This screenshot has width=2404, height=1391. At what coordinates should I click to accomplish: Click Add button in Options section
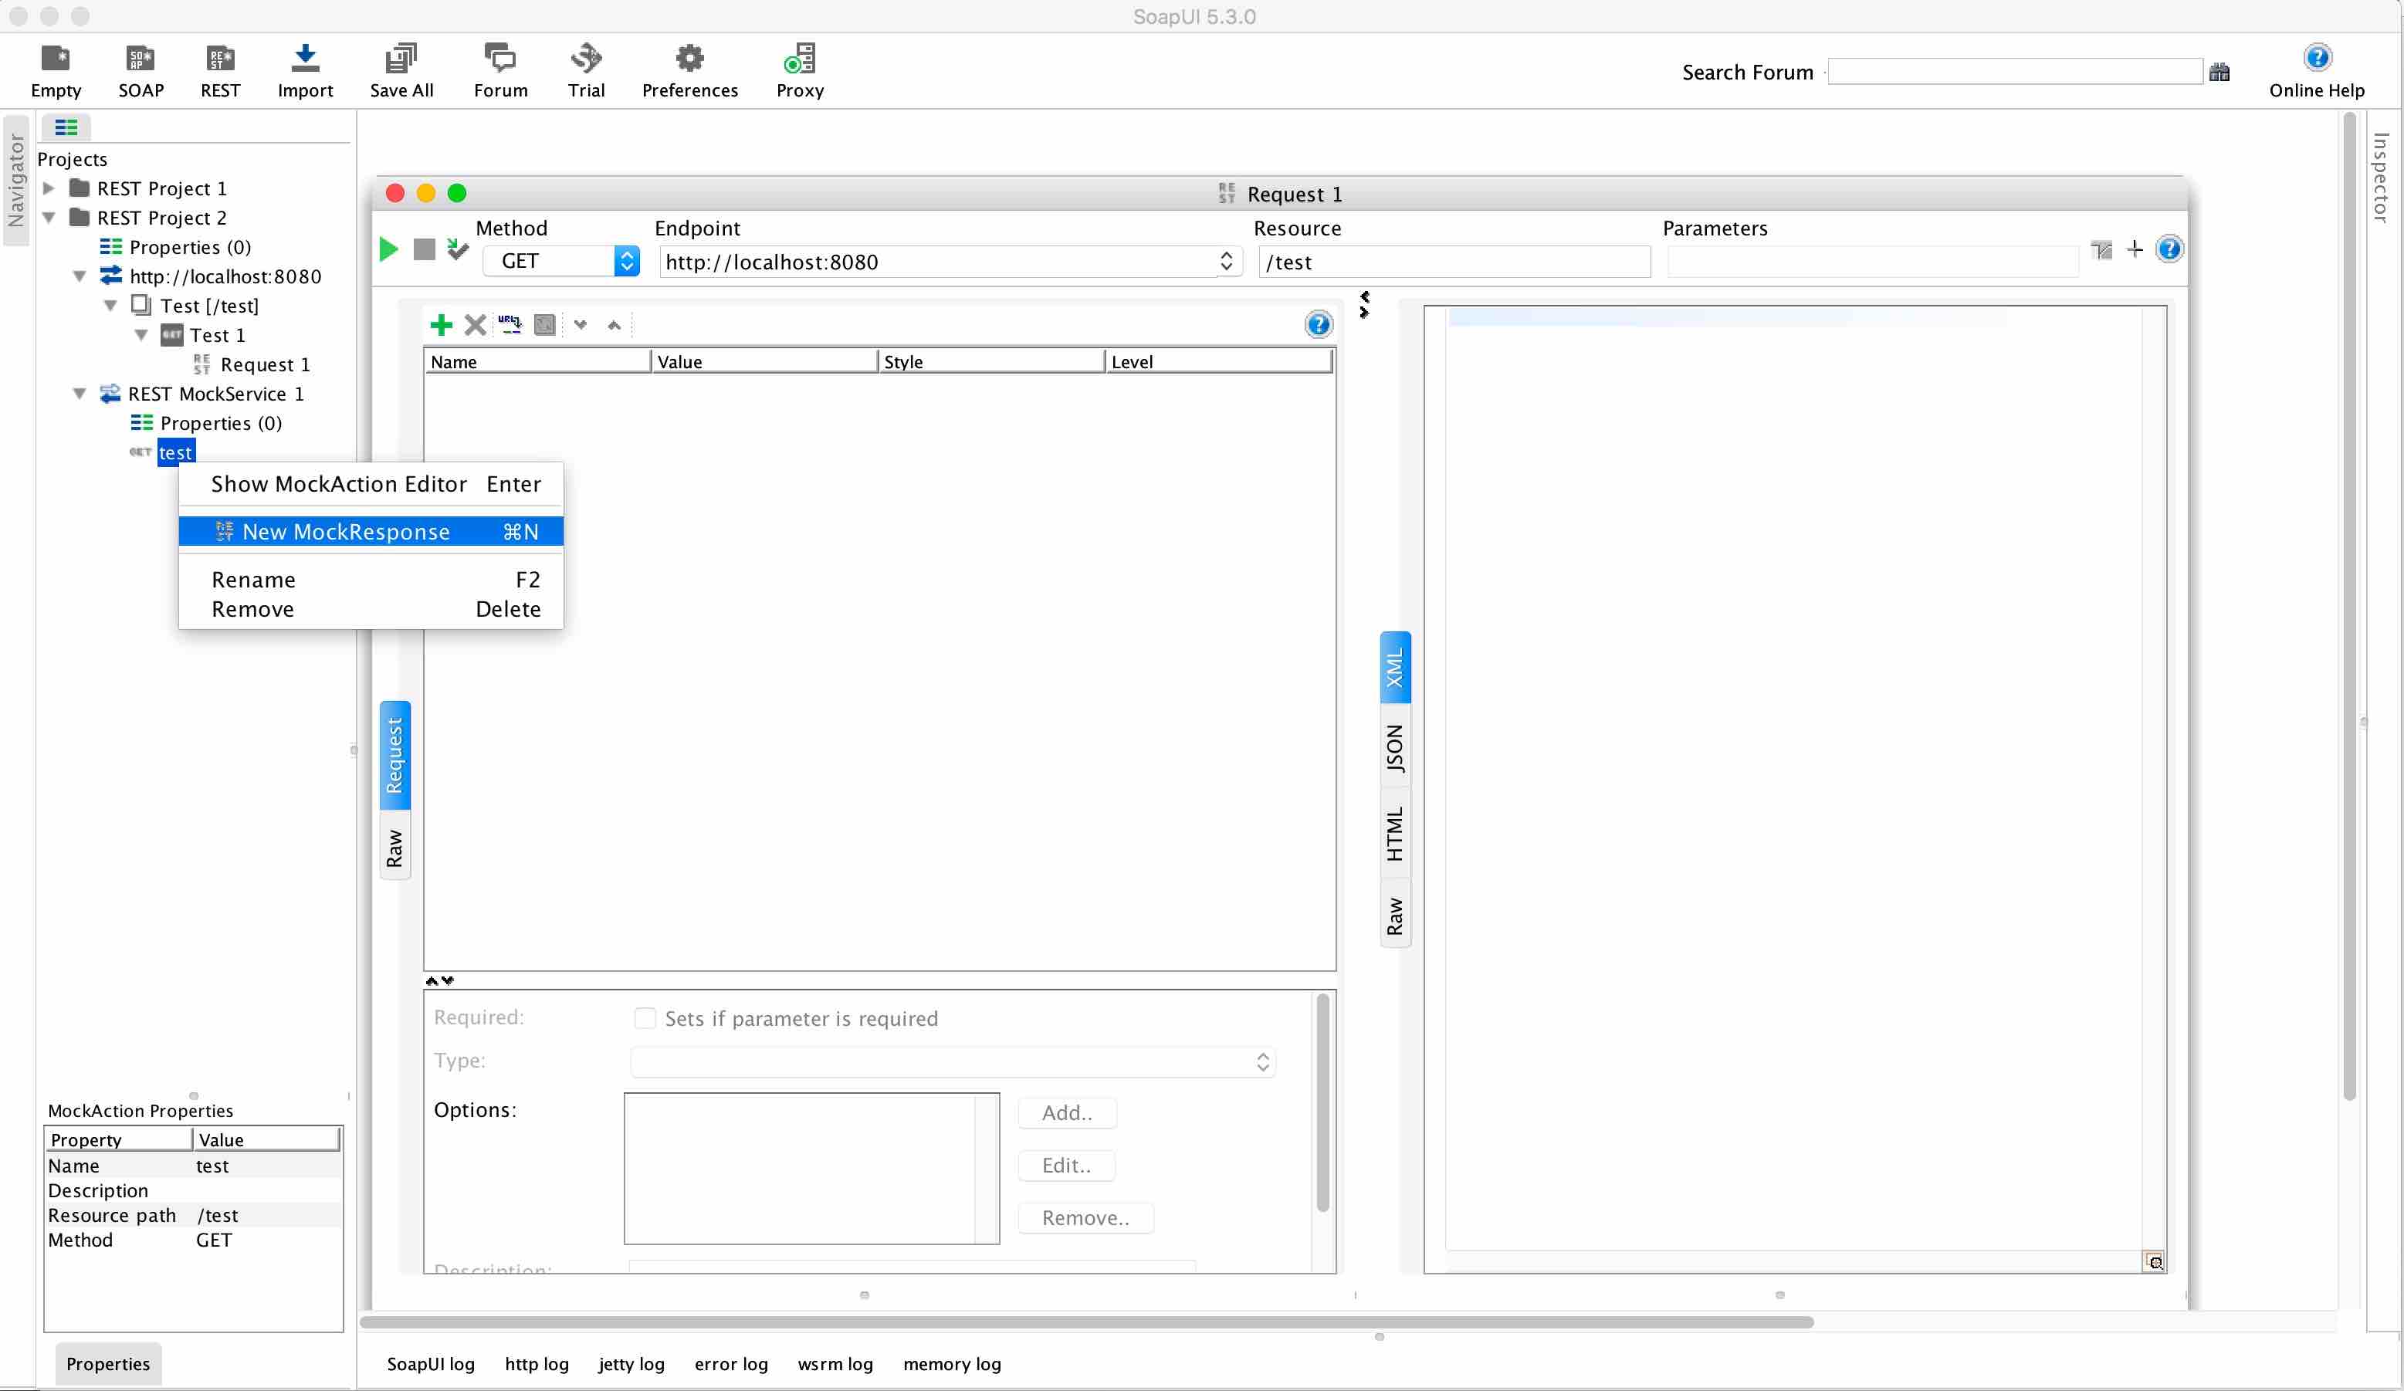[x=1066, y=1111]
